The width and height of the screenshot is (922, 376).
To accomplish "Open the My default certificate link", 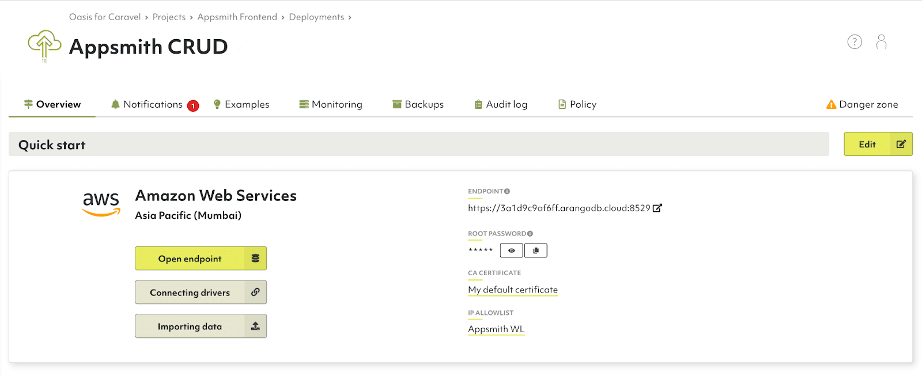I will coord(513,290).
